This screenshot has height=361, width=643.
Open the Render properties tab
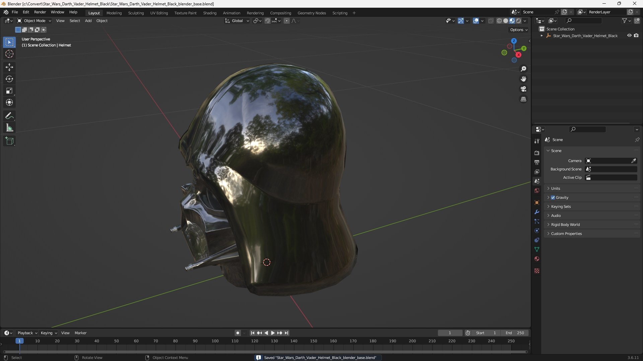click(x=537, y=153)
